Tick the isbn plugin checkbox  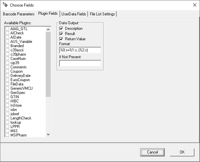tap(7, 110)
